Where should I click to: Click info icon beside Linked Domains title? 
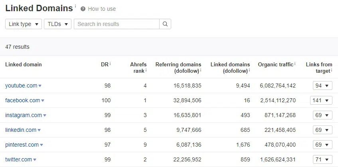[x=75, y=6]
